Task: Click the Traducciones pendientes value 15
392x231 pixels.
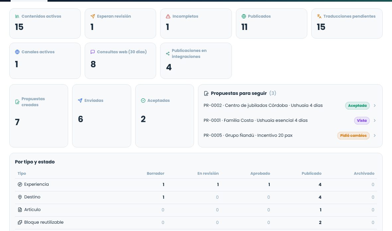Action: point(321,27)
